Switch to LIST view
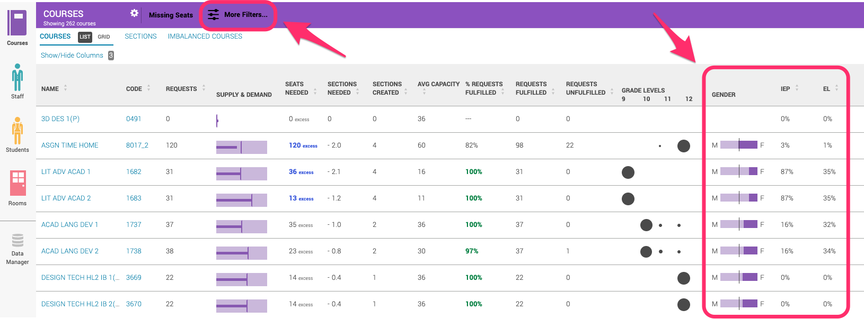The width and height of the screenshot is (864, 319). click(85, 37)
